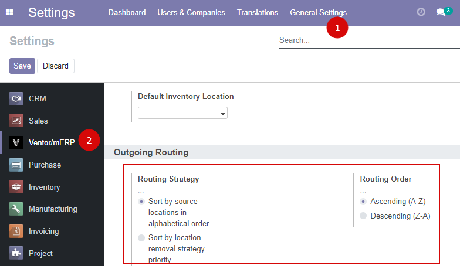This screenshot has height=266, width=460.
Task: Select the Invoicing document icon
Action: point(16,231)
